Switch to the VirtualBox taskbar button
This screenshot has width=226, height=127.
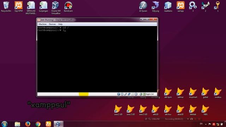tap(58, 124)
